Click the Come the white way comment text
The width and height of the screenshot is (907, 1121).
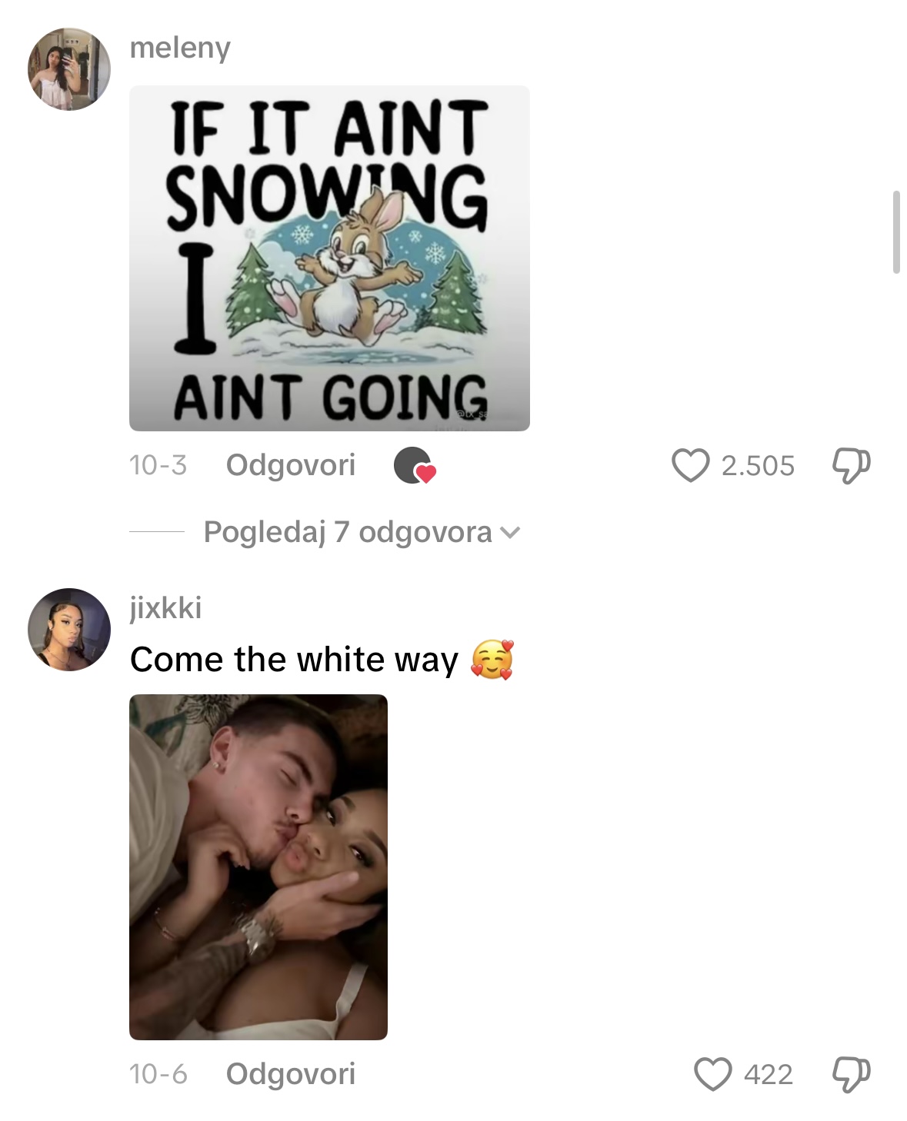[294, 660]
